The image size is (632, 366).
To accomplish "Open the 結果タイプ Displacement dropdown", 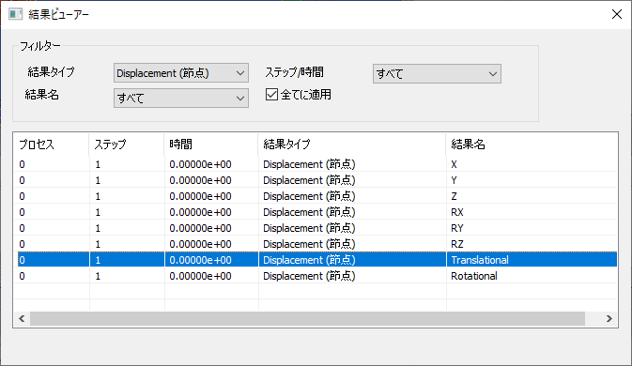I will (x=181, y=73).
